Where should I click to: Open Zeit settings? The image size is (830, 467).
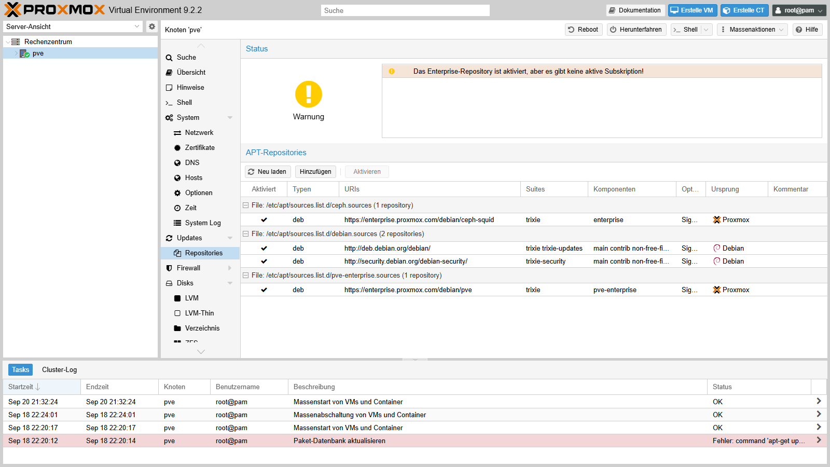coord(200,208)
